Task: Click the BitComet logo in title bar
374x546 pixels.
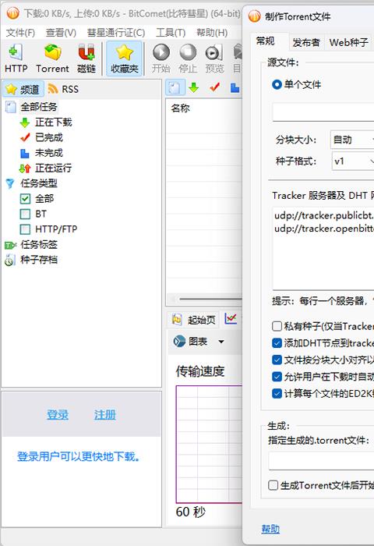Action: (12, 13)
